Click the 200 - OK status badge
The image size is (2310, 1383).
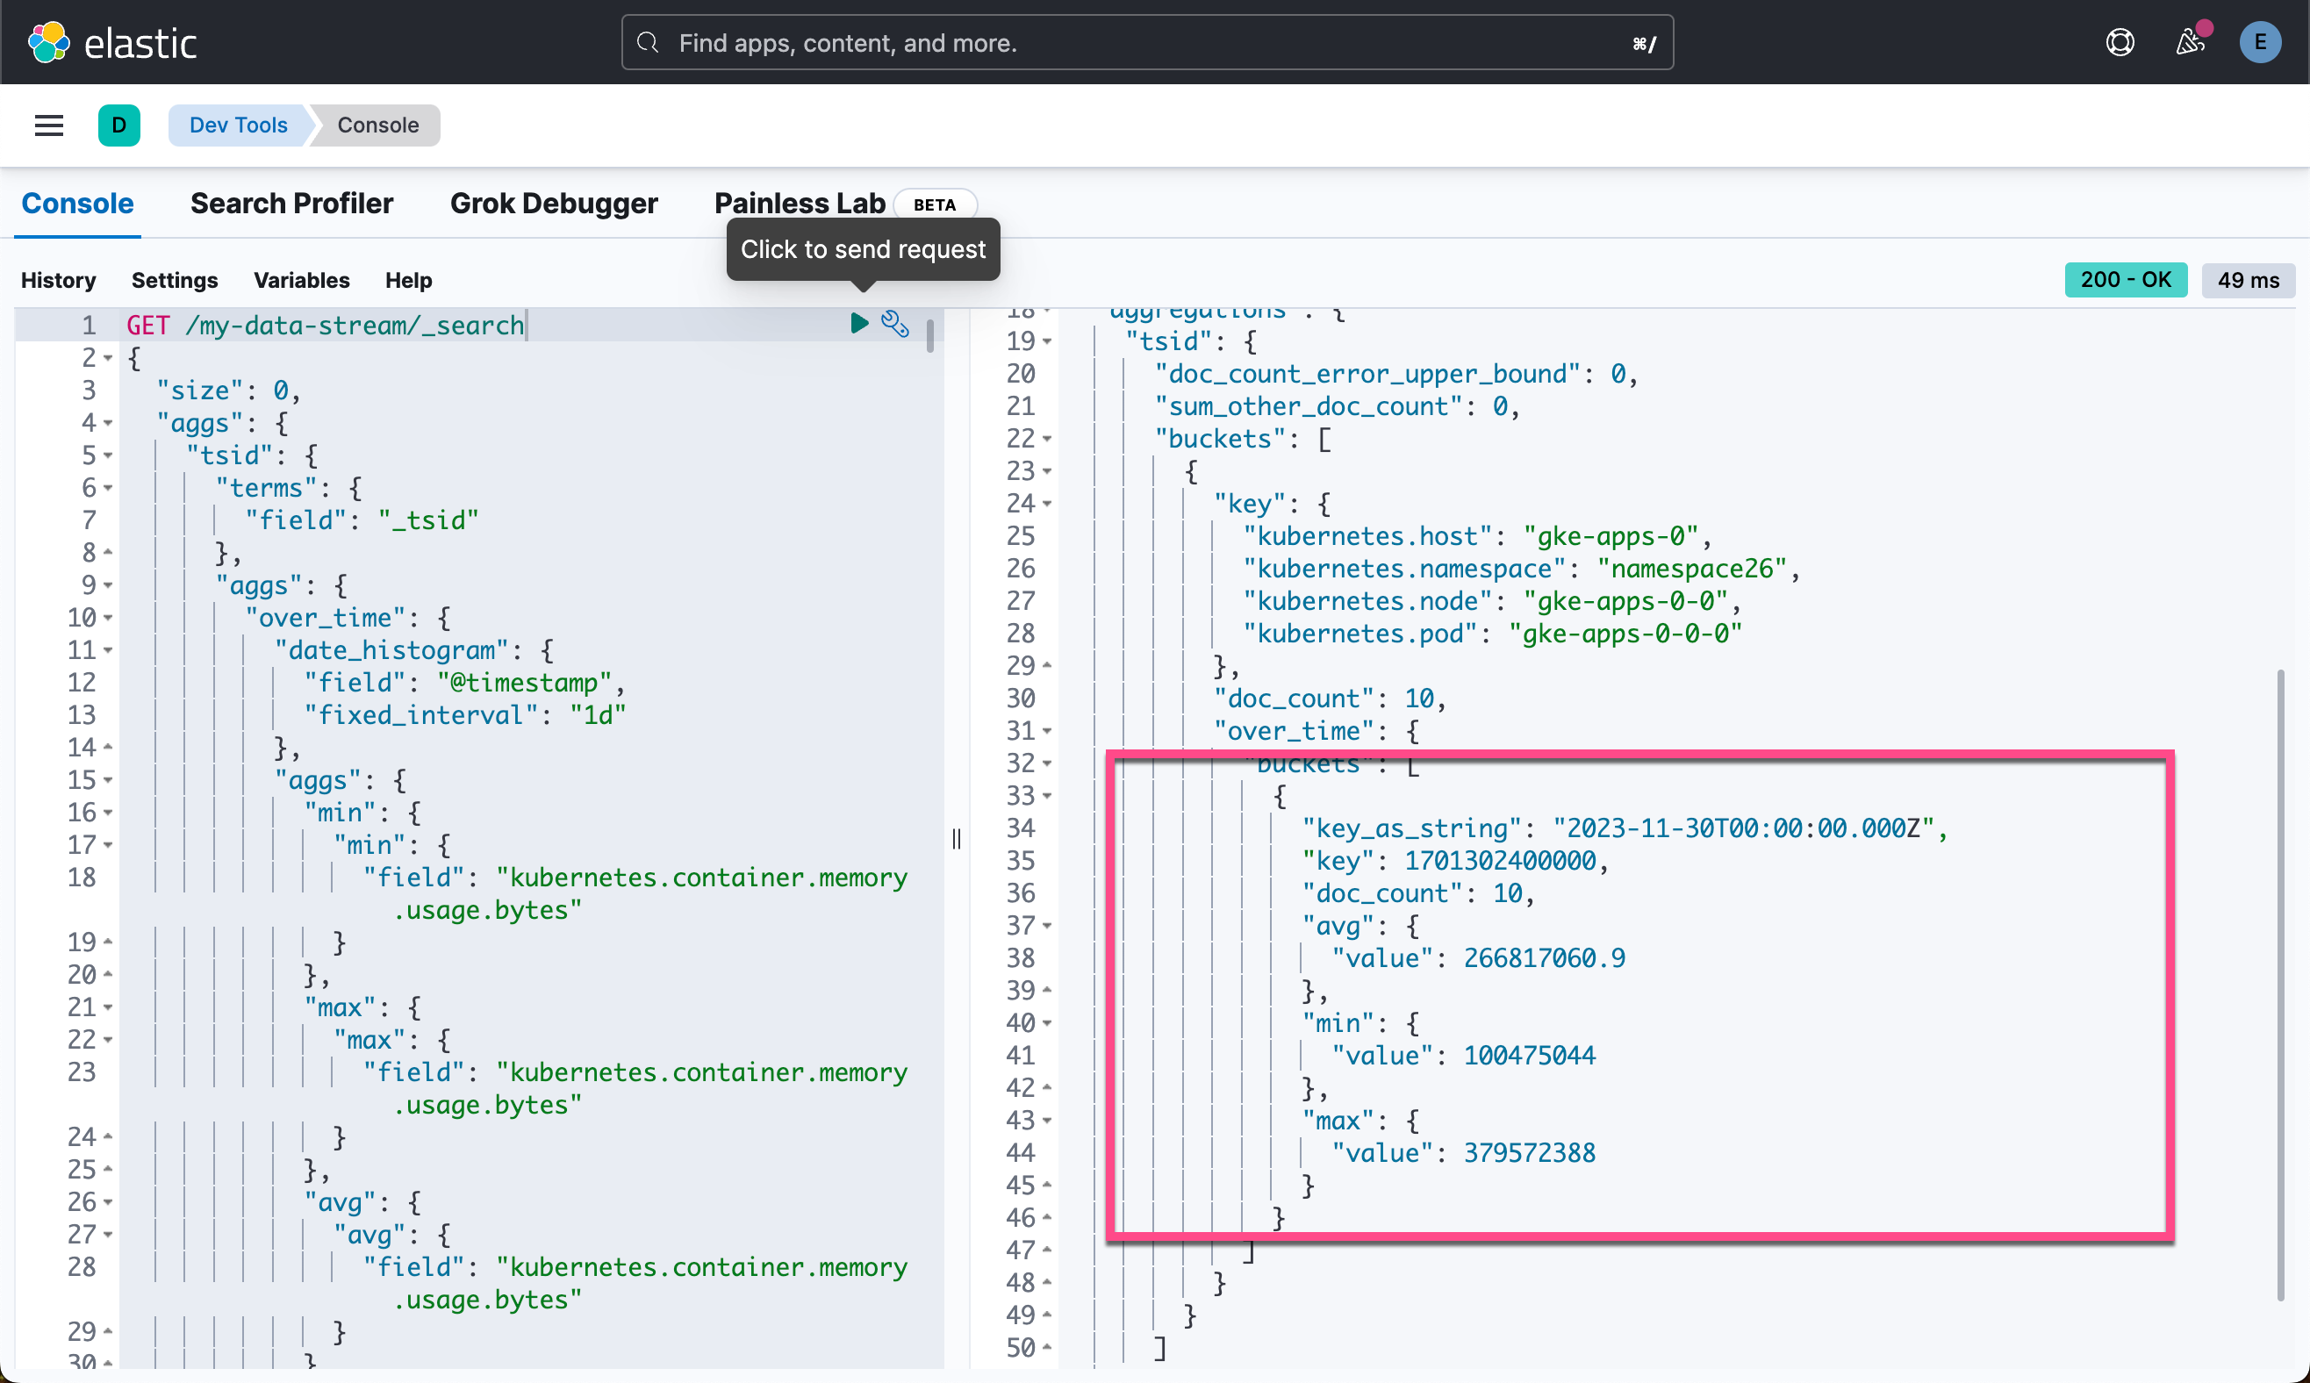pos(2126,280)
